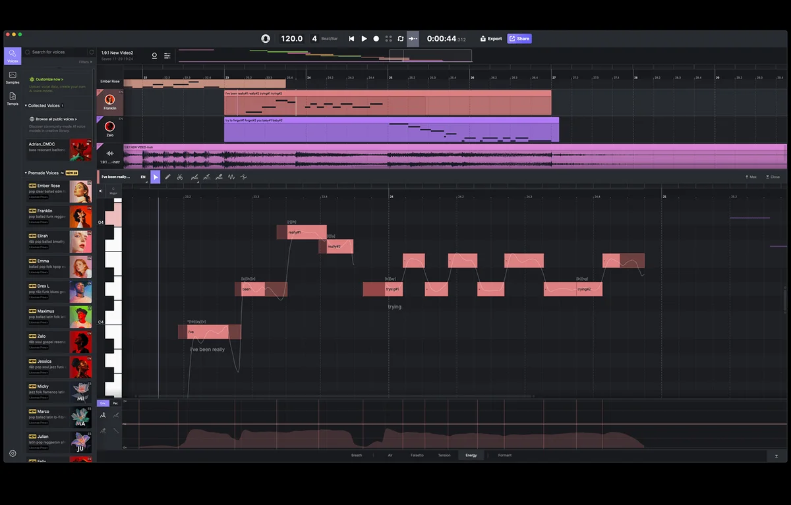Click the four-dot grid icon in transport
This screenshot has height=505, width=791.
pyautogui.click(x=389, y=39)
